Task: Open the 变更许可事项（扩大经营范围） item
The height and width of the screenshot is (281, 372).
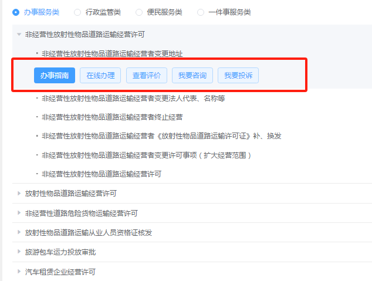Action: coord(147,155)
